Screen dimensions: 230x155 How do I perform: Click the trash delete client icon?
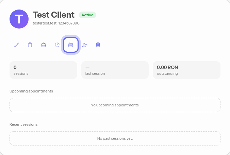coord(98,45)
